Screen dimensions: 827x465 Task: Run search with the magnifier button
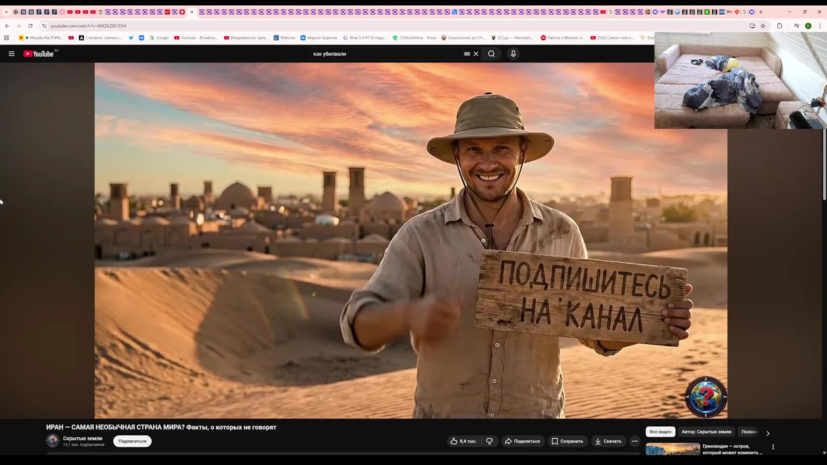491,54
